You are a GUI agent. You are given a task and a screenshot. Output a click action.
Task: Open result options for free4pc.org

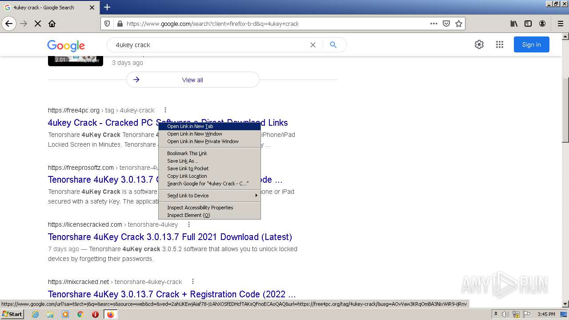point(165,110)
